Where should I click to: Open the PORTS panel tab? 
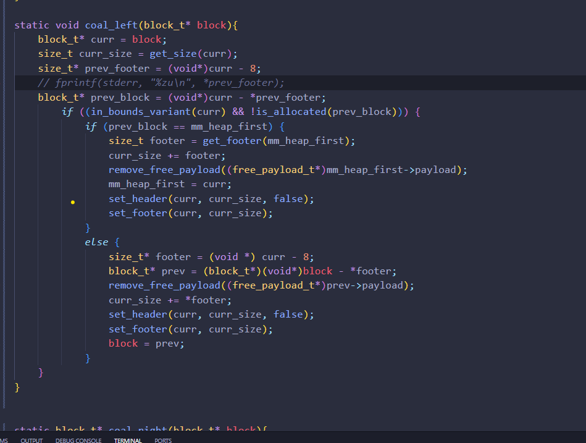163,440
